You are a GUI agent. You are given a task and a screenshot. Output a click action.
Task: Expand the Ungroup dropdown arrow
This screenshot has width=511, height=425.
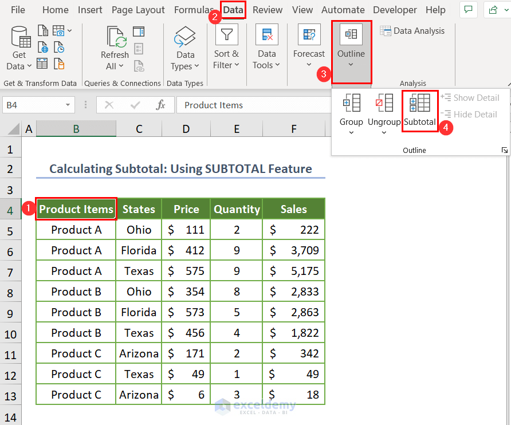pos(384,133)
